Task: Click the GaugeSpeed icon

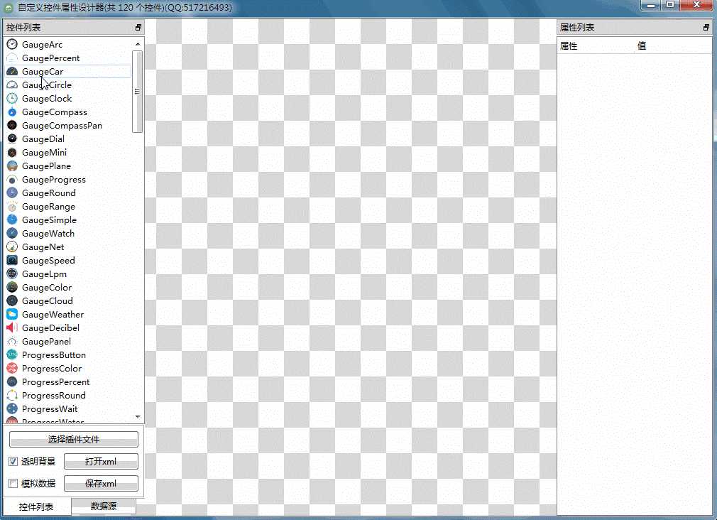Action: (12, 261)
